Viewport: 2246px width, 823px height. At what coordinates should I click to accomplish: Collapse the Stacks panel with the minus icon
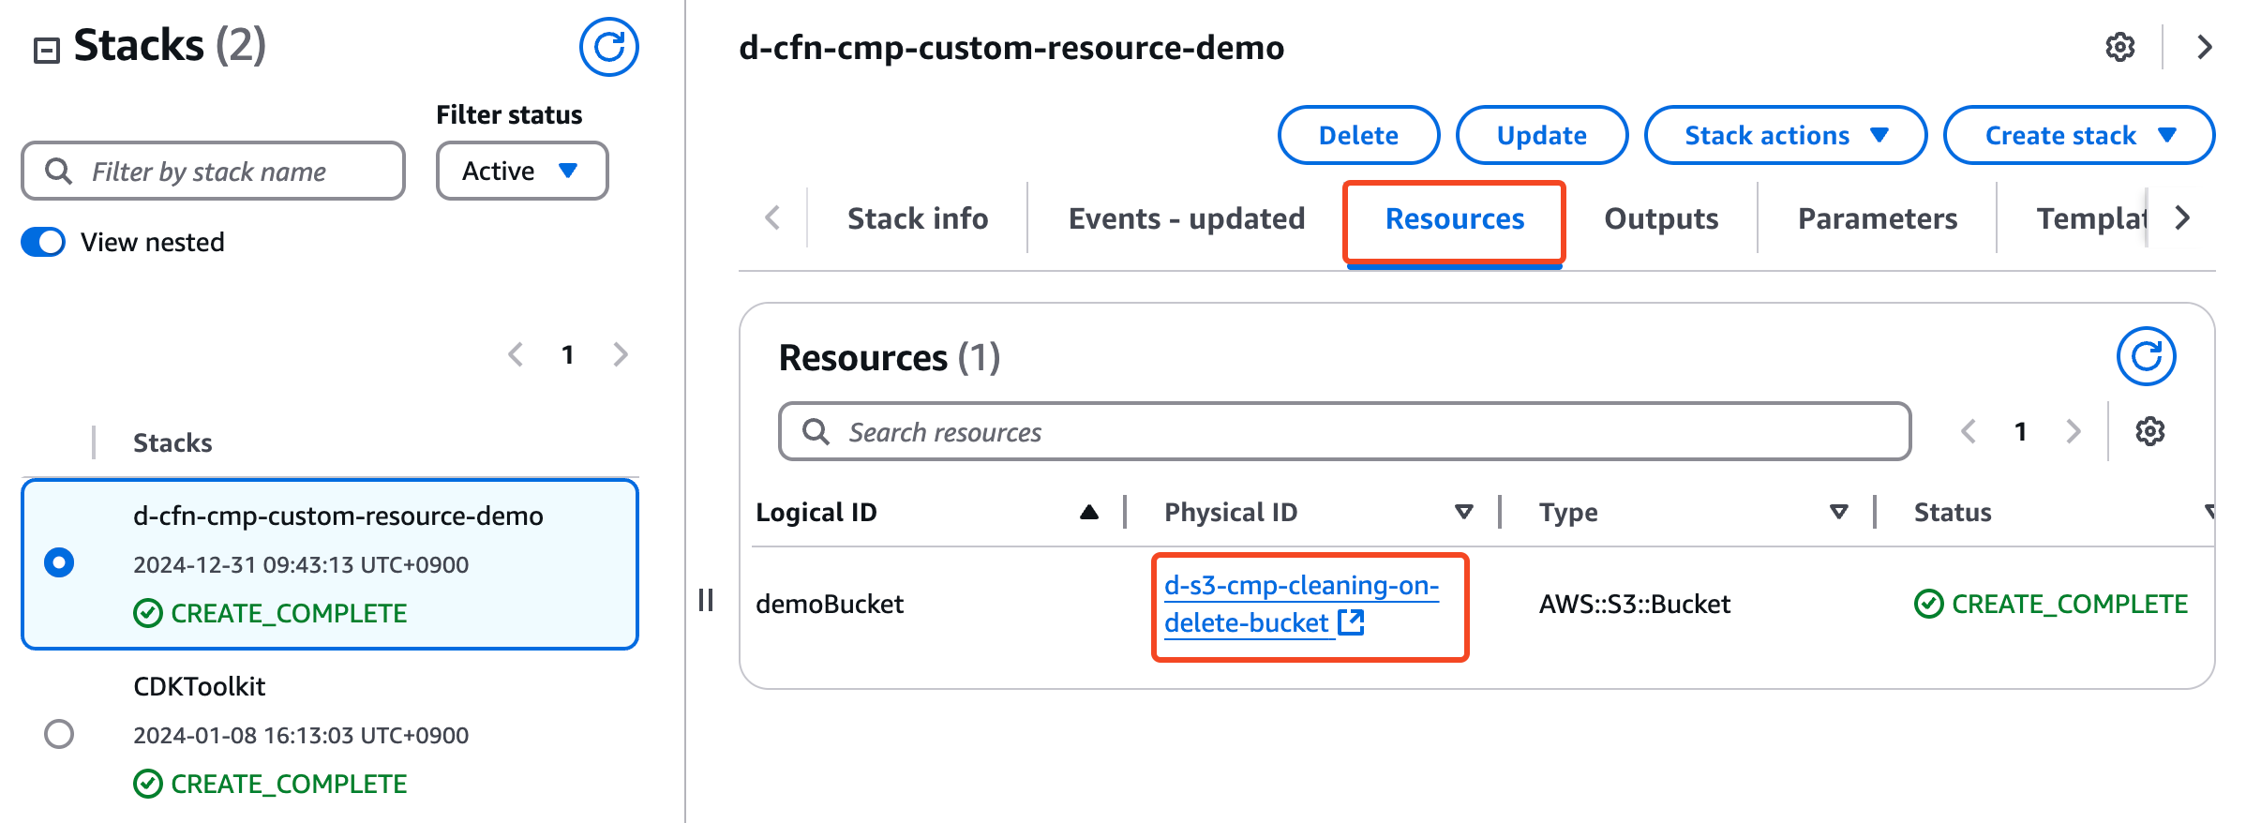point(46,50)
